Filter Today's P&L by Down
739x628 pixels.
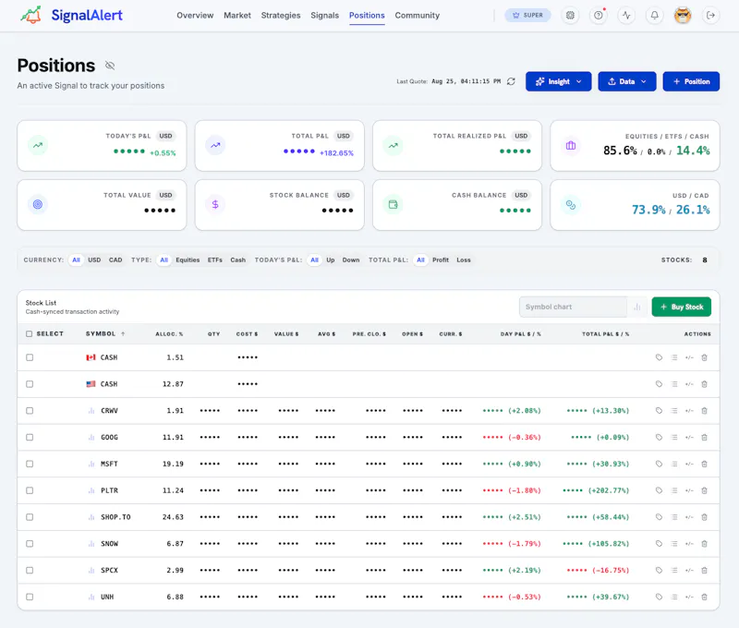[351, 260]
